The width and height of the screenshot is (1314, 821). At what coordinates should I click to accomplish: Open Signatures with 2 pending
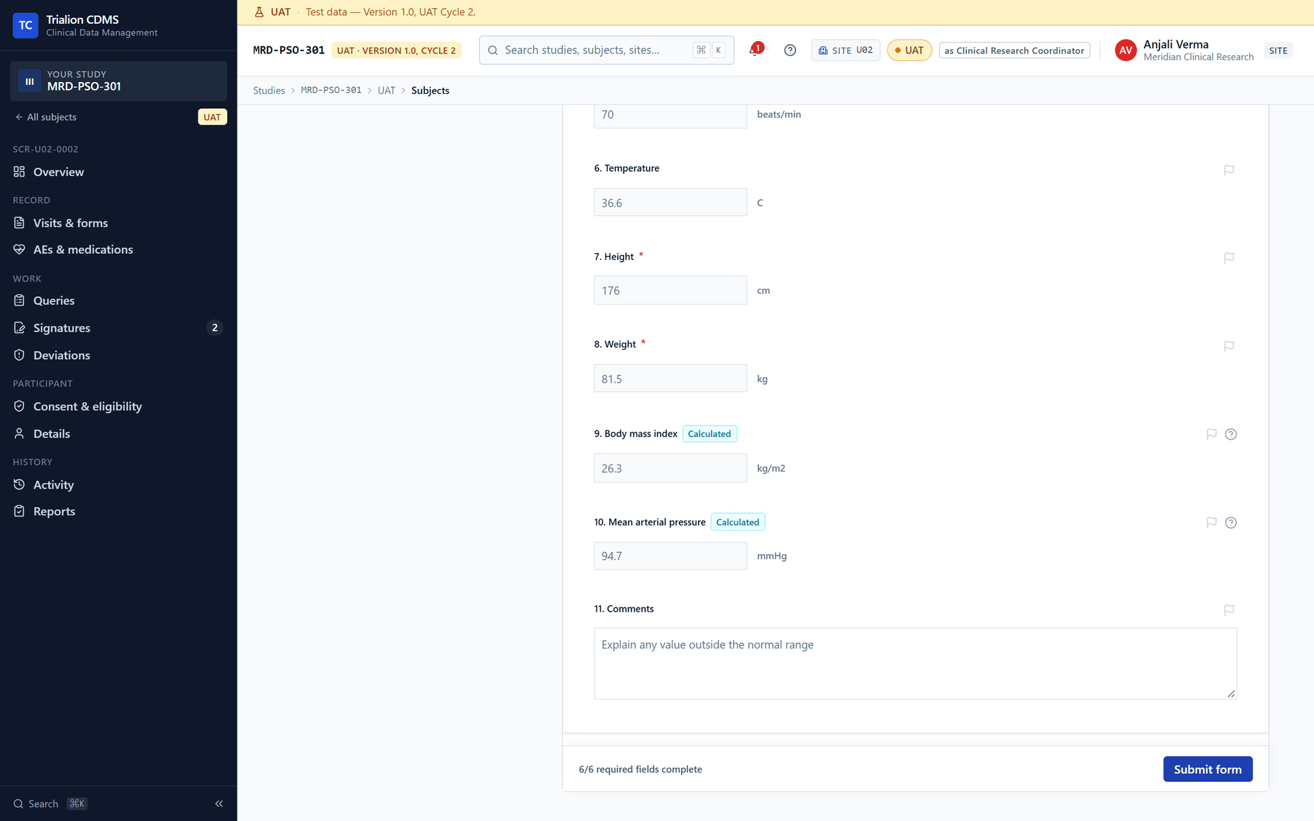[118, 328]
